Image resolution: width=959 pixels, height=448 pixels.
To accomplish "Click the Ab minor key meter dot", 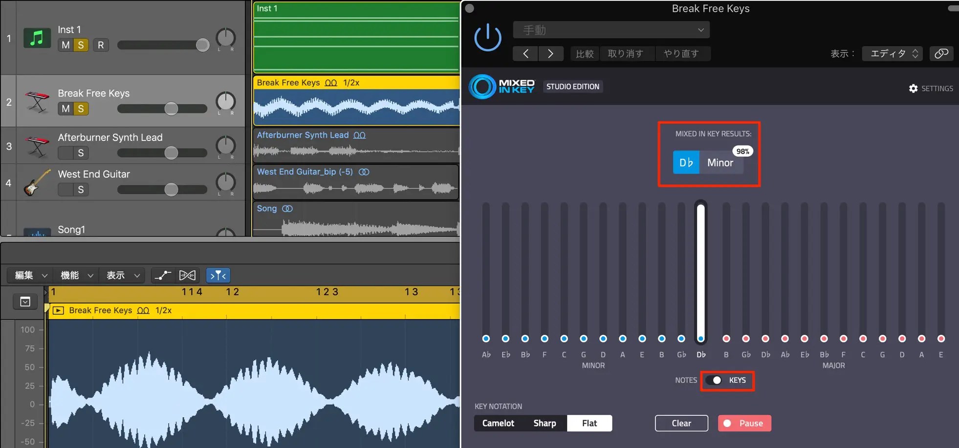I will [x=486, y=339].
